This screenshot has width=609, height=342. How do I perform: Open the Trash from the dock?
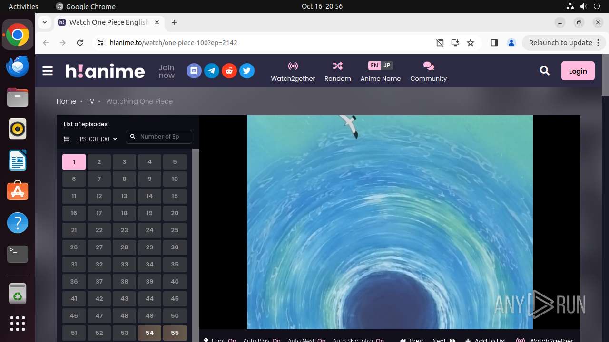pyautogui.click(x=18, y=294)
